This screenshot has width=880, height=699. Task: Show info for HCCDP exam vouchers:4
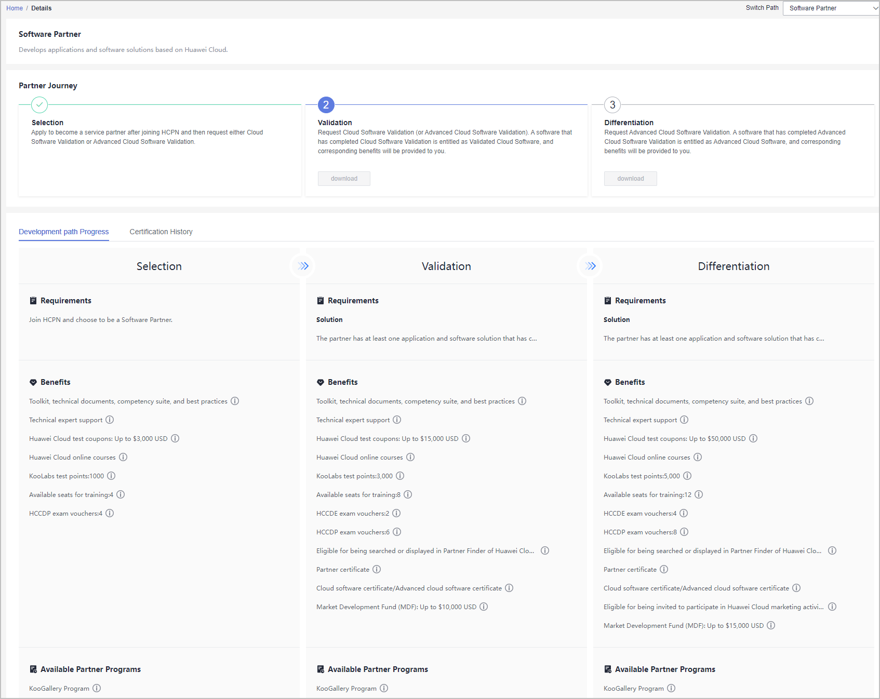point(110,513)
